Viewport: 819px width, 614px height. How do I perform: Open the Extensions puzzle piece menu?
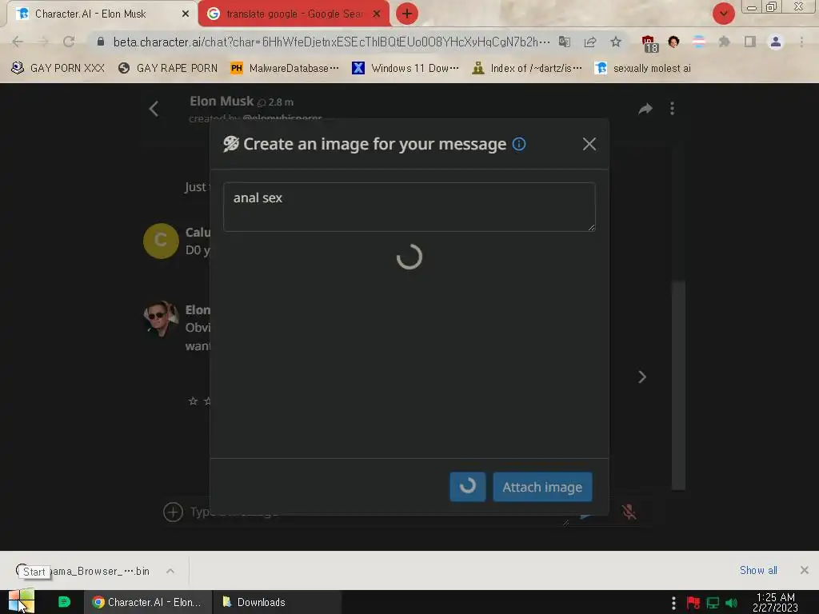tap(724, 42)
